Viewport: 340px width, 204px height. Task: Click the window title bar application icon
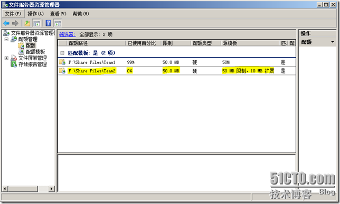5,4
